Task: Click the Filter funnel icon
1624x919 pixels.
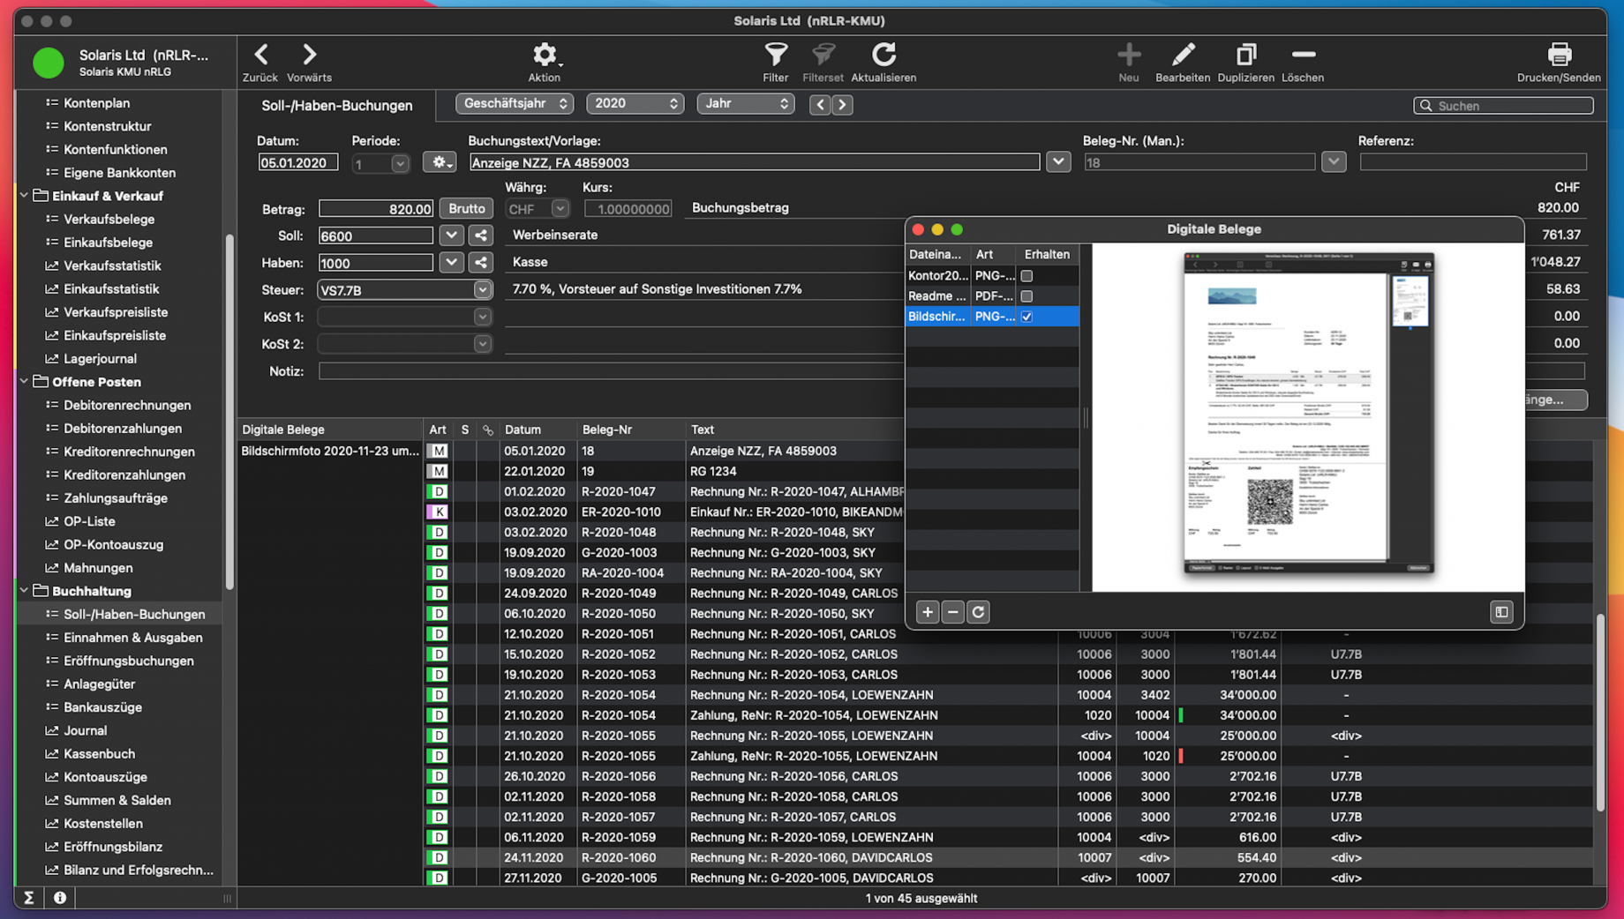Action: coord(775,56)
